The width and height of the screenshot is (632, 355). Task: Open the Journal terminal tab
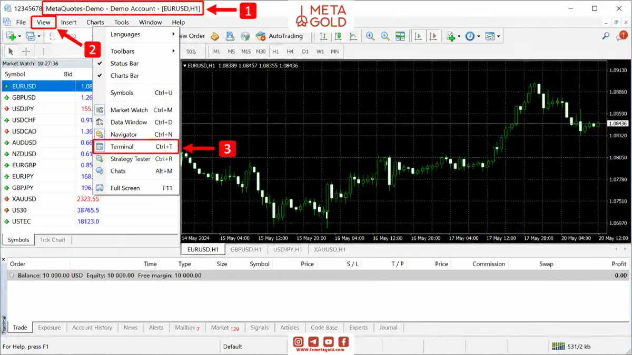[388, 327]
